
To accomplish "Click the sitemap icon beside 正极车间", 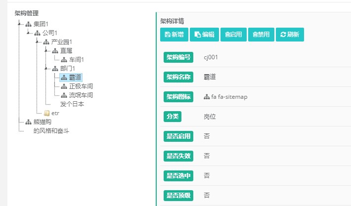I will [64, 86].
